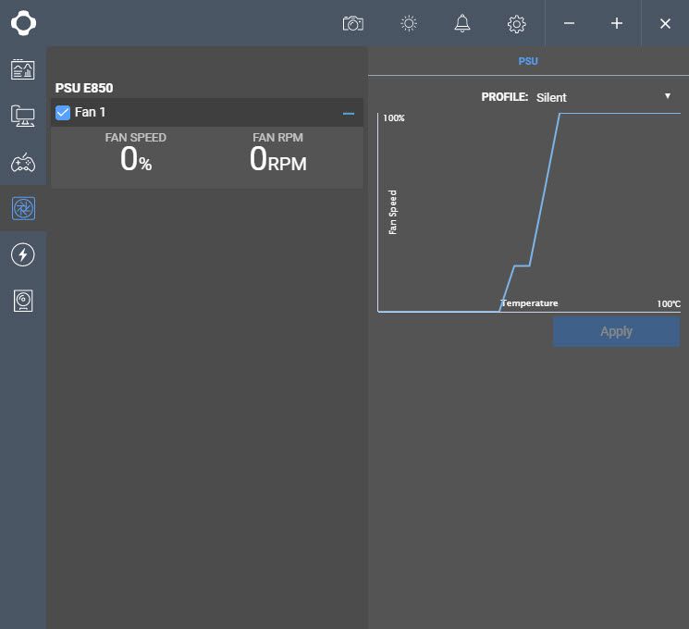This screenshot has height=629, width=689.
Task: Open settings gear icon
Action: point(516,24)
